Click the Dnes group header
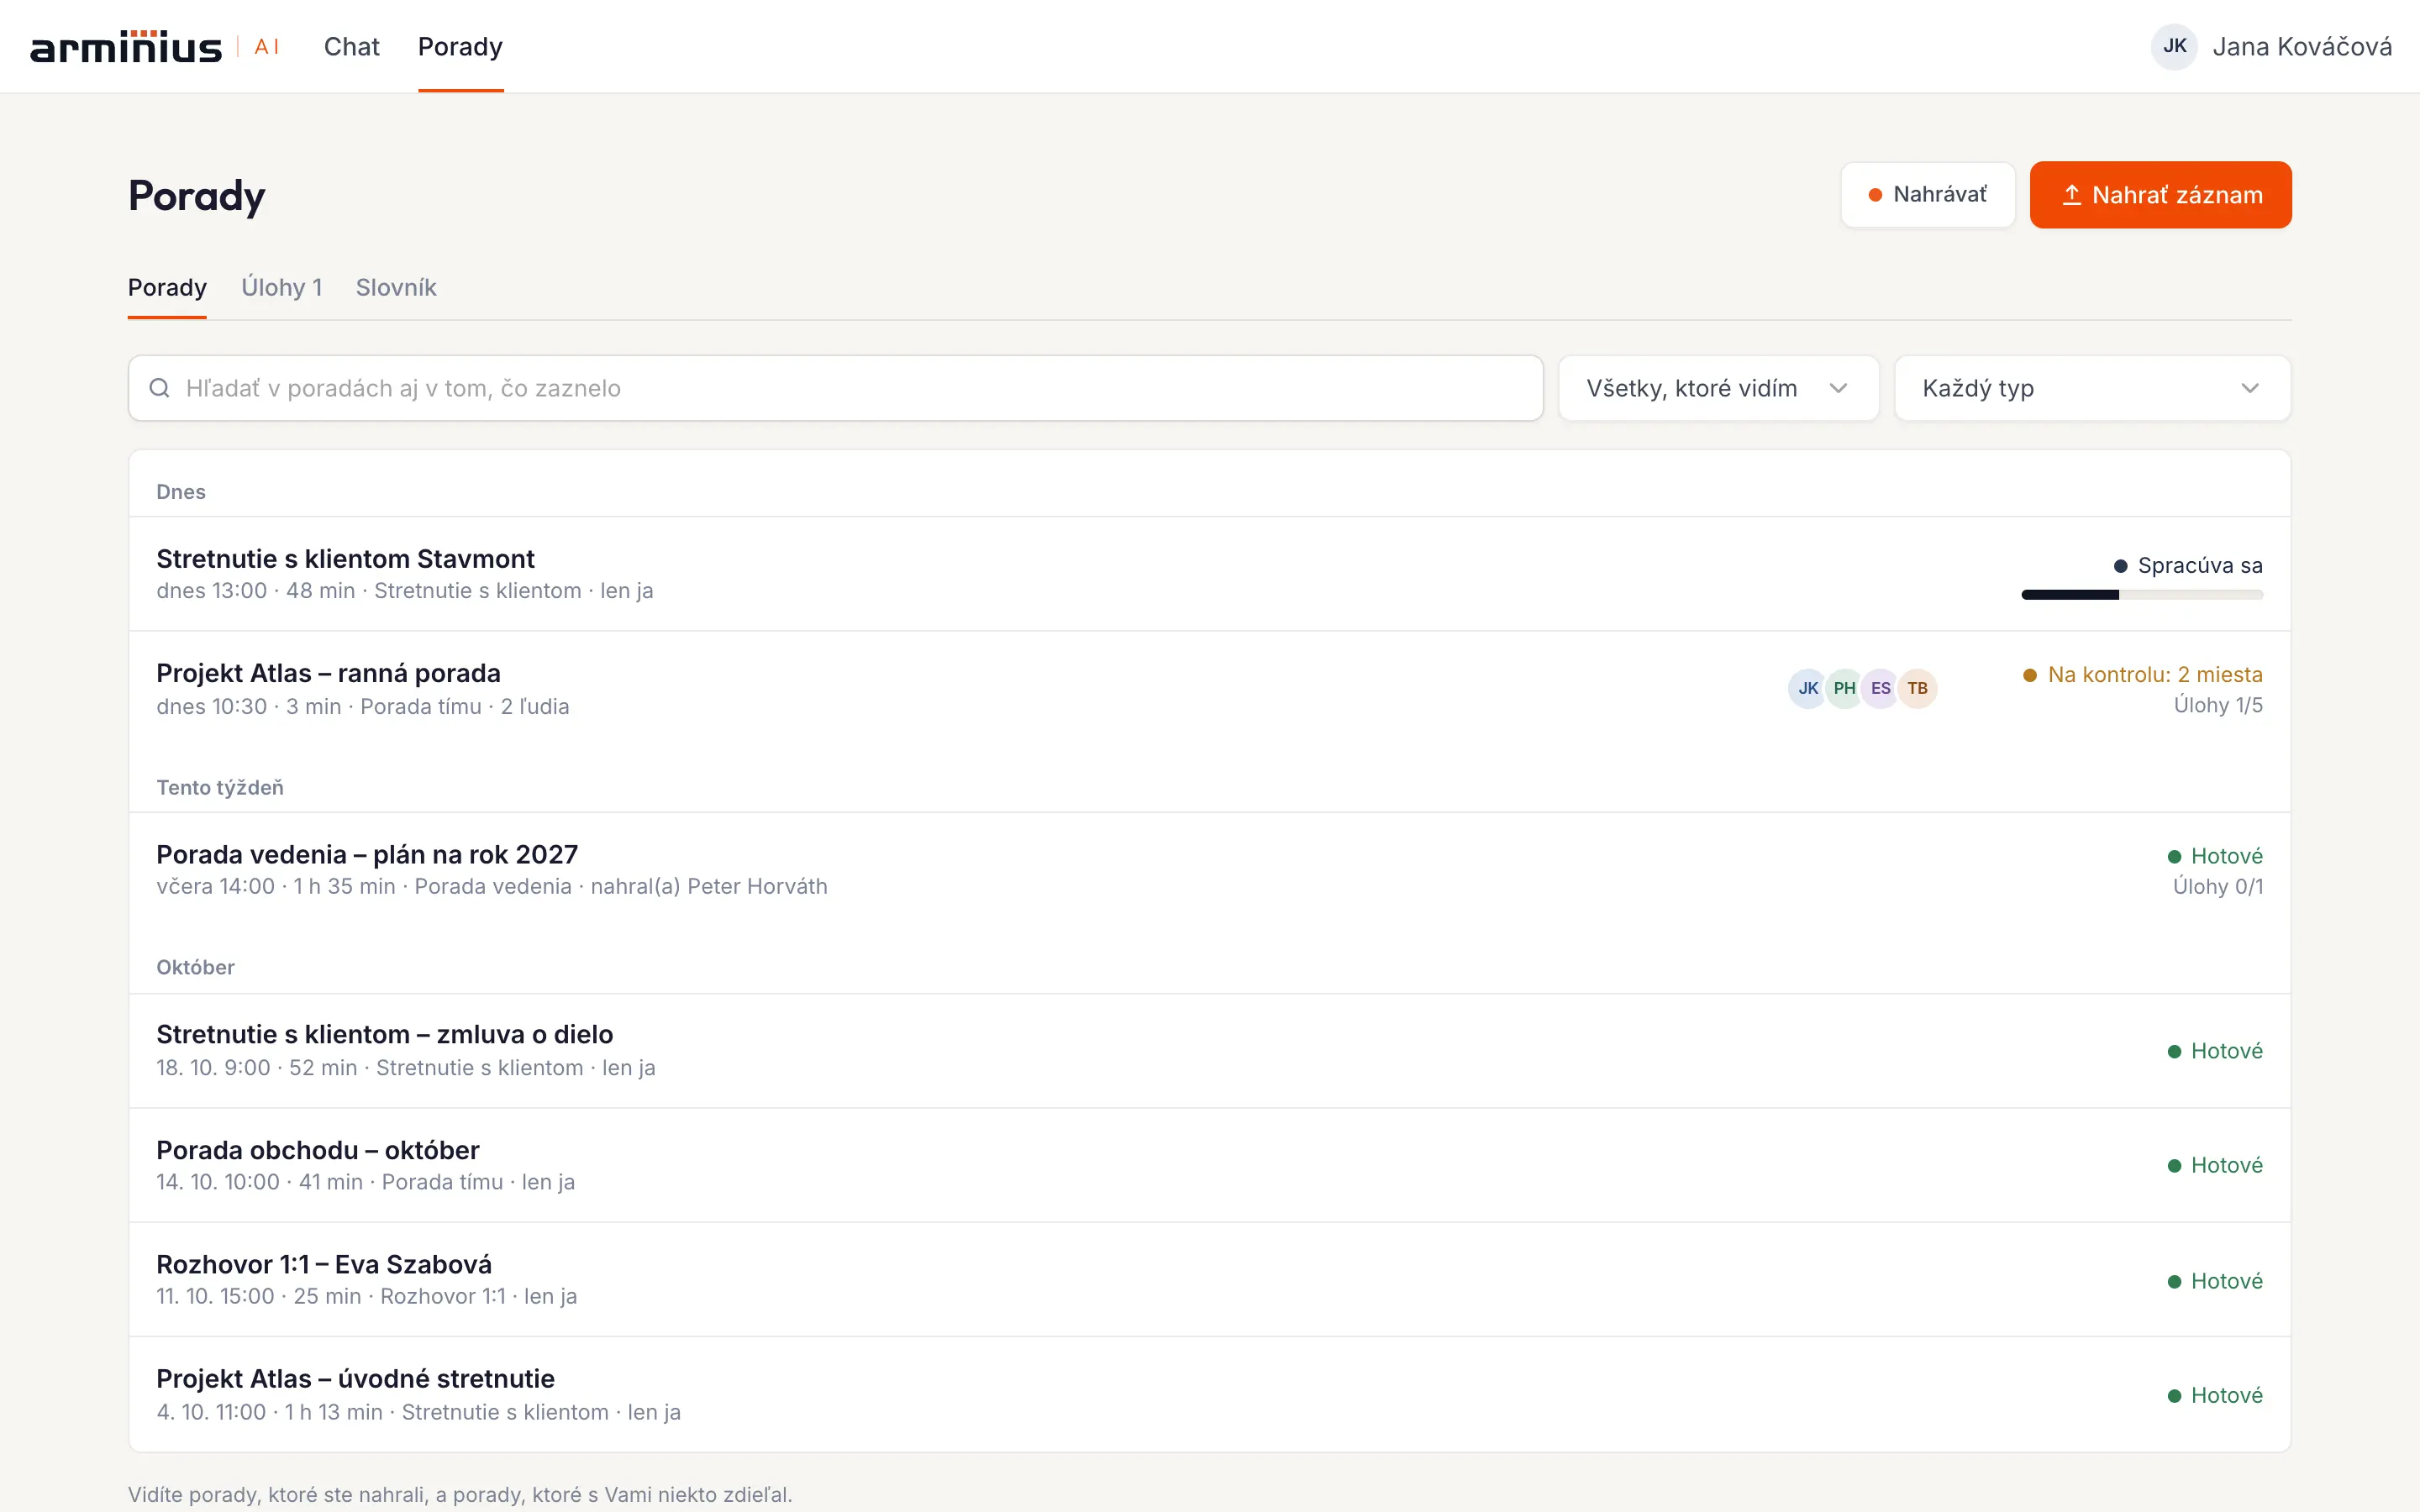2420x1512 pixels. (x=181, y=492)
